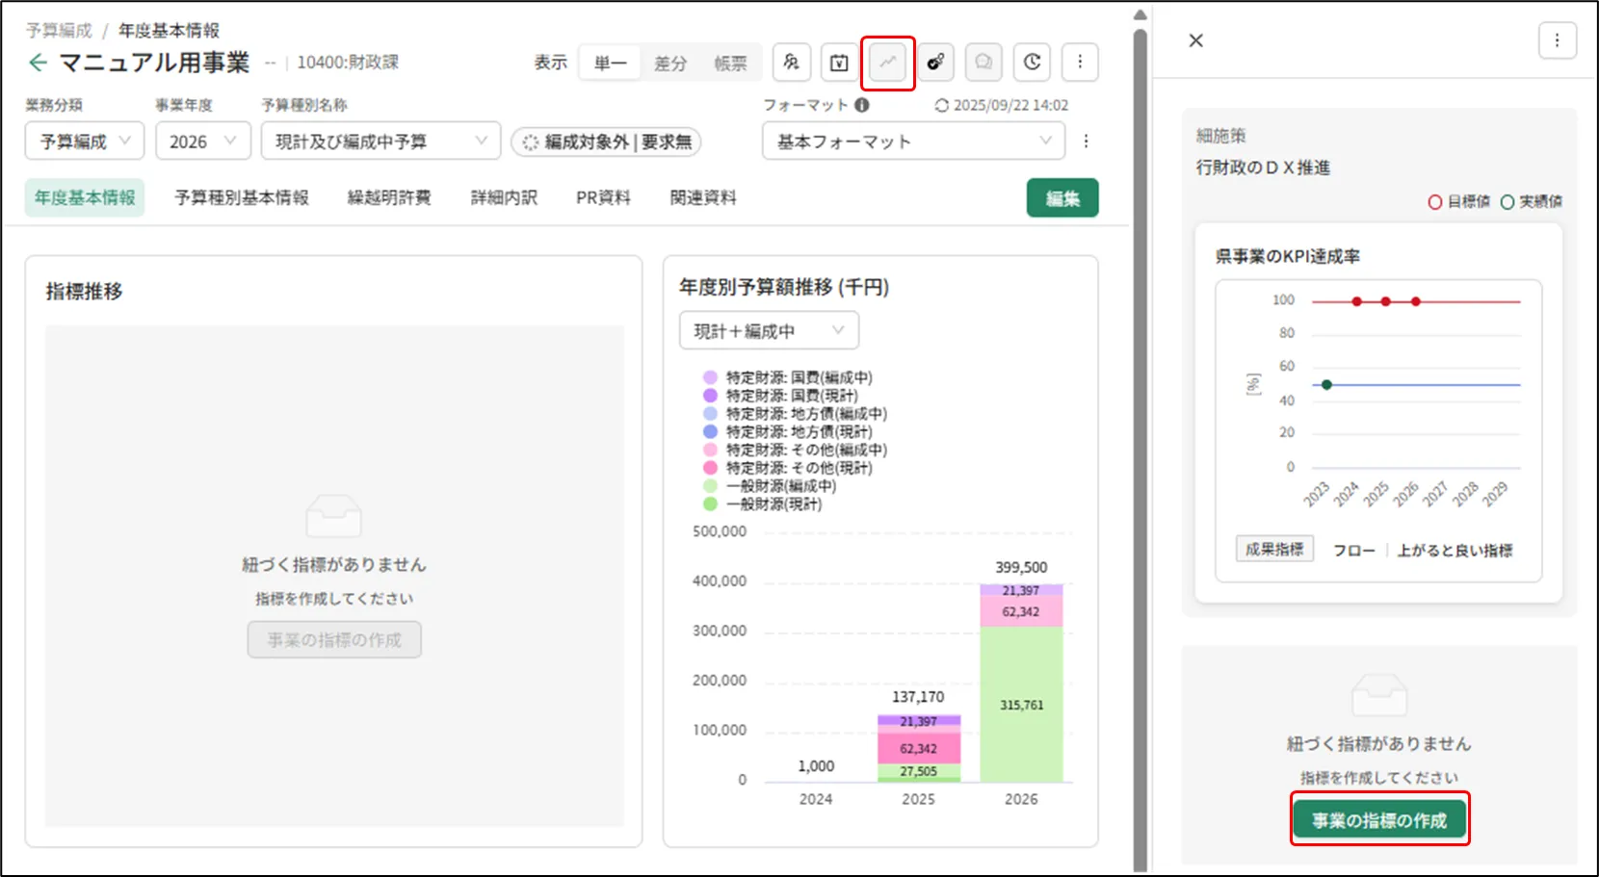1599x877 pixels.
Task: Click the user search icon in toolbar
Action: pos(791,63)
